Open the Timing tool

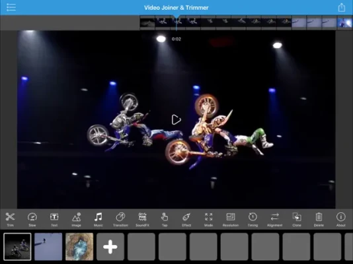pos(253,219)
